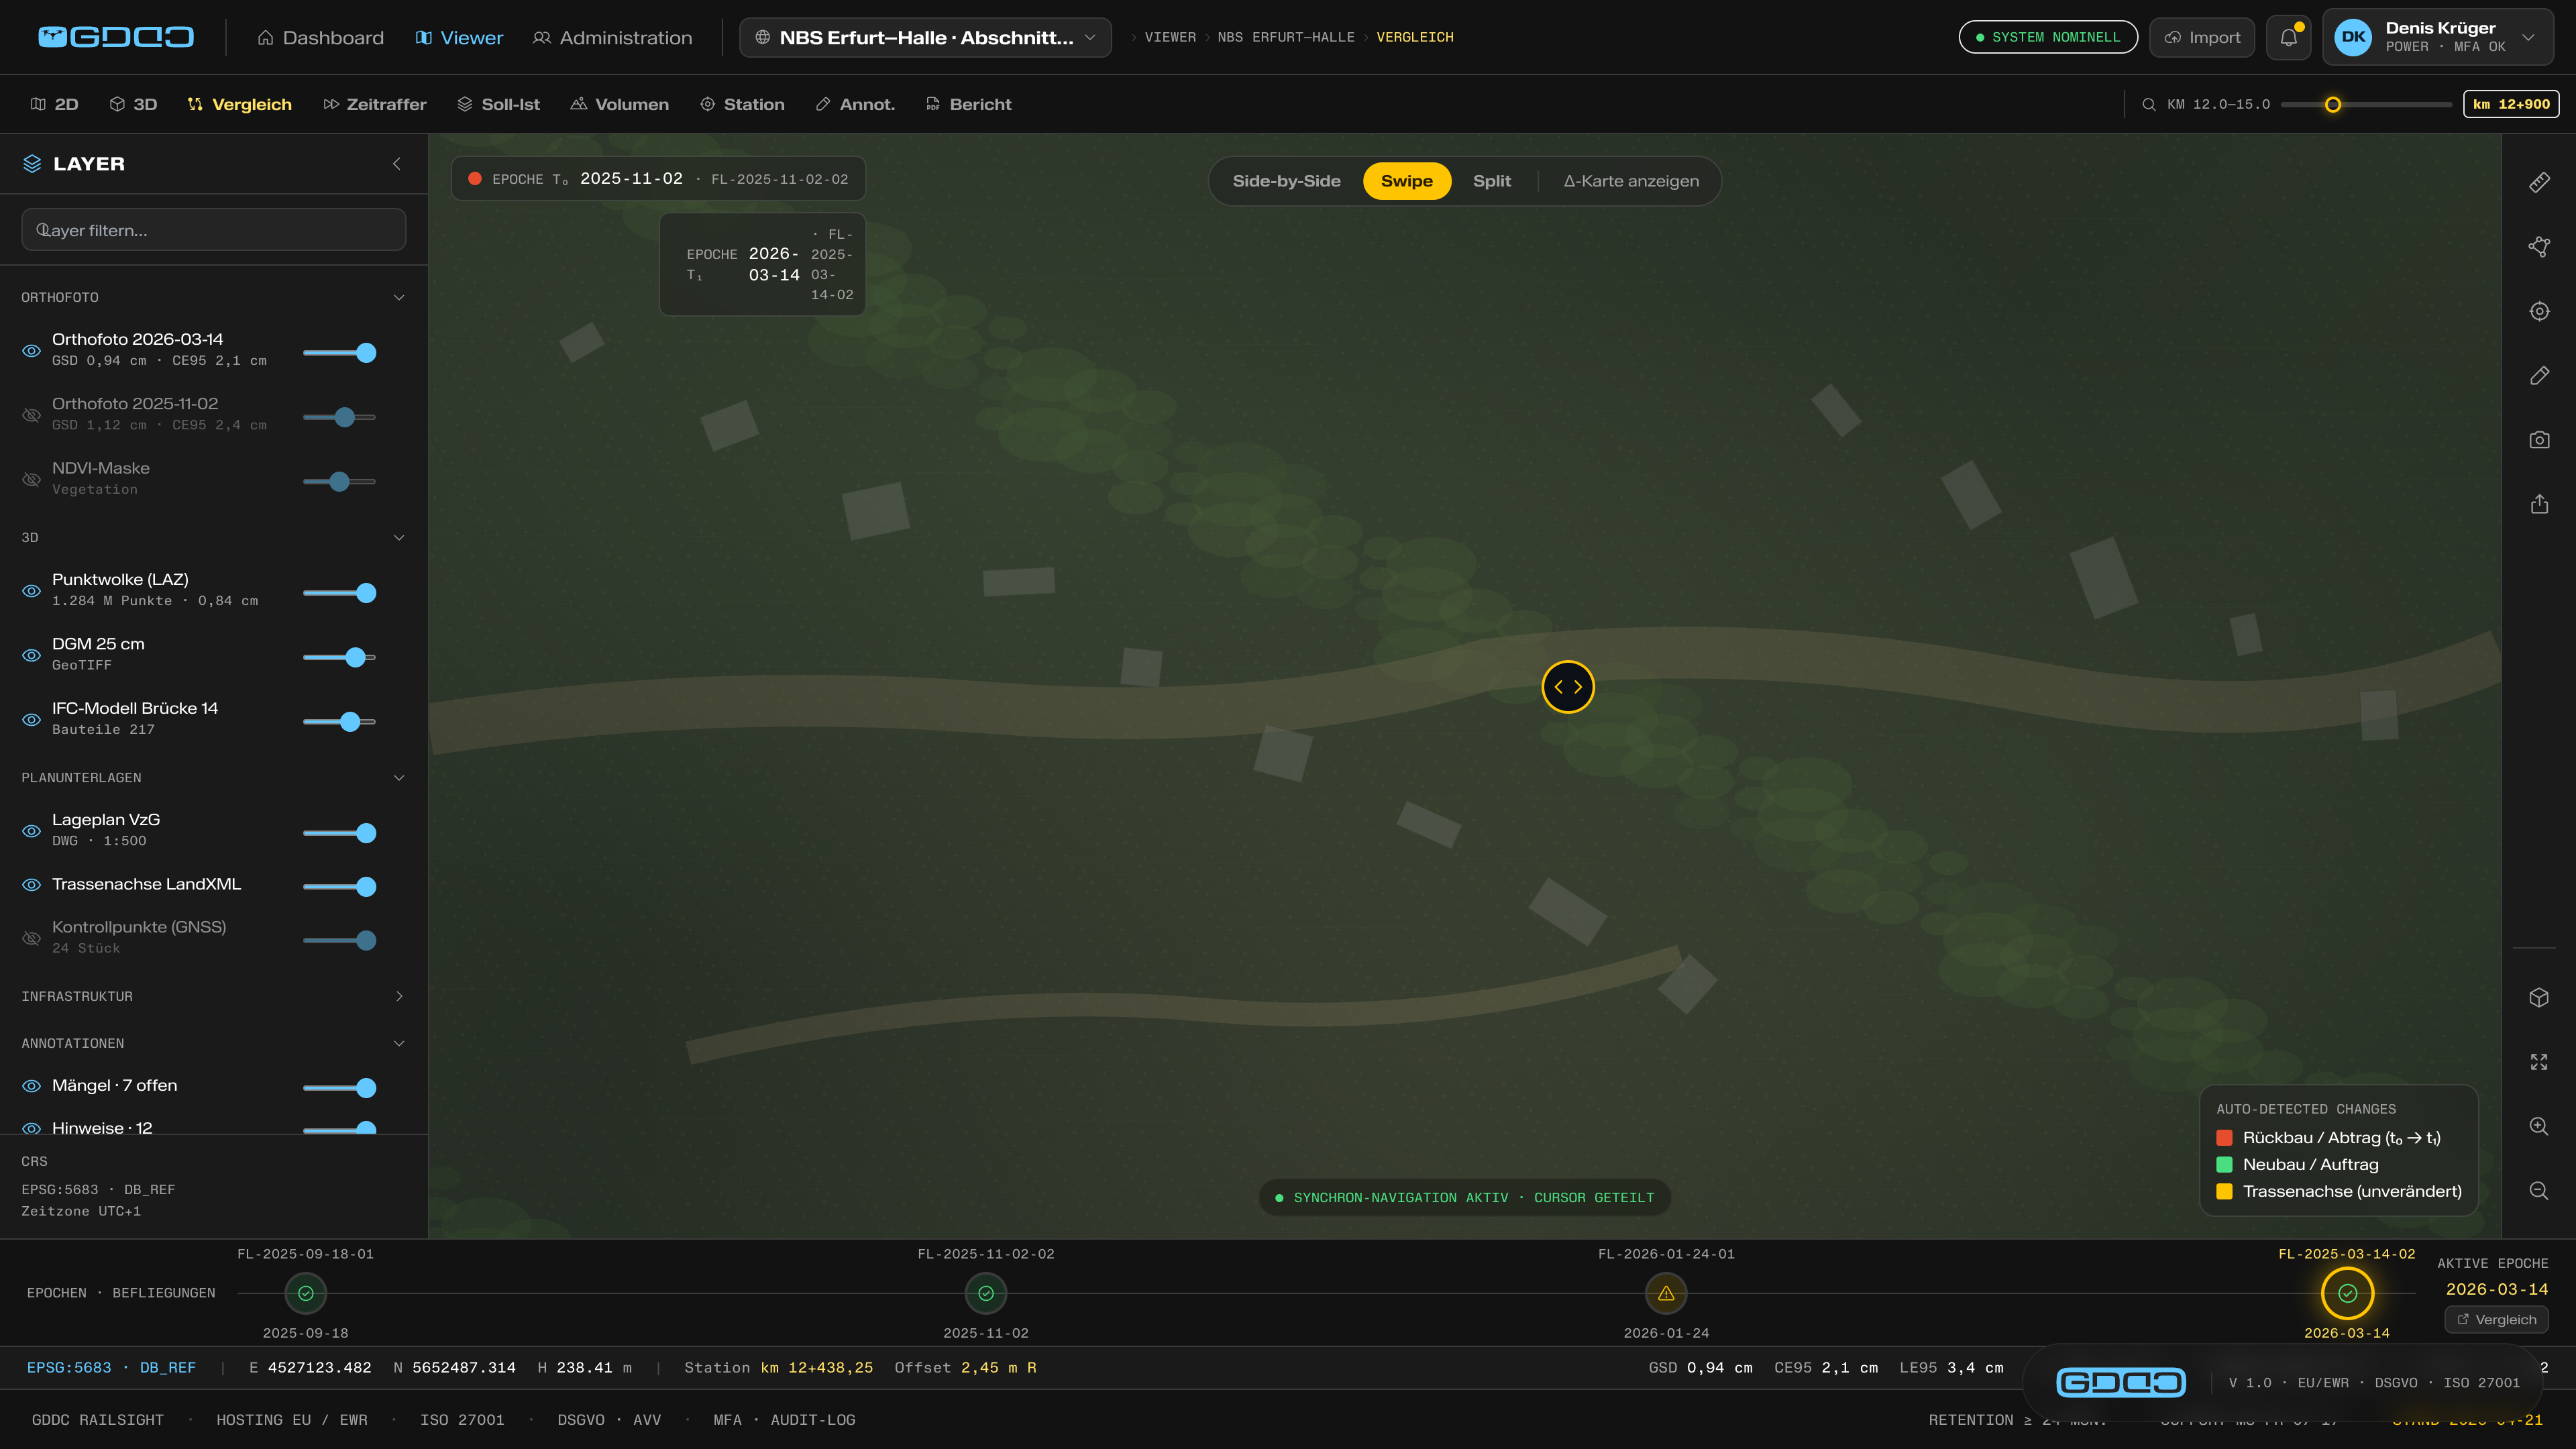
Task: Open the NBS Erfurt–Halle project dropdown
Action: (x=925, y=38)
